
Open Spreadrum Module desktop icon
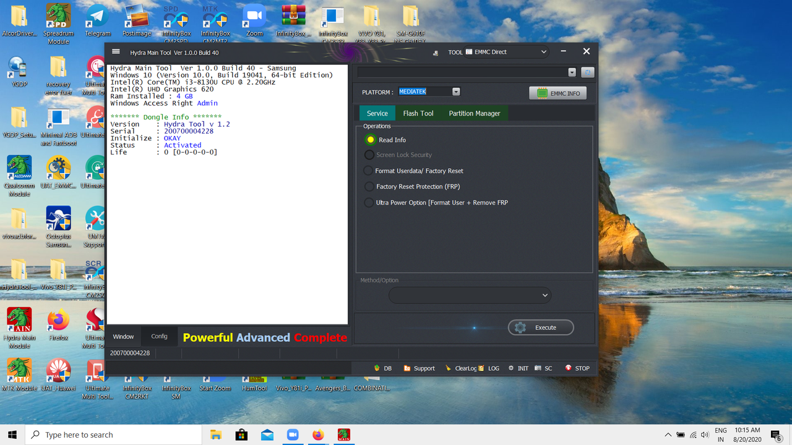coord(58,23)
